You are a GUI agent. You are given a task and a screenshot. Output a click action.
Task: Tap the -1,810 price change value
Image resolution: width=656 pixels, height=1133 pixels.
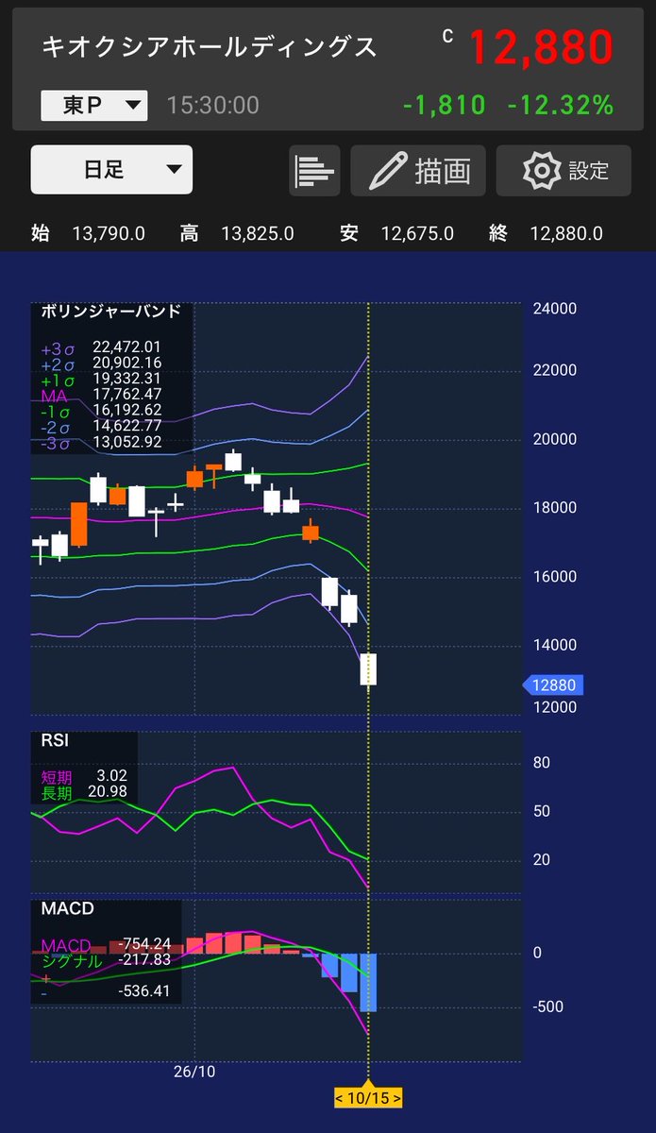tap(444, 105)
